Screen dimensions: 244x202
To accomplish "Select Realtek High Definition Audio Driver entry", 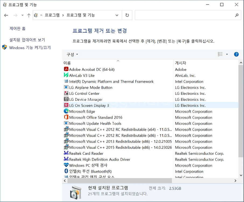I will coord(100,159).
